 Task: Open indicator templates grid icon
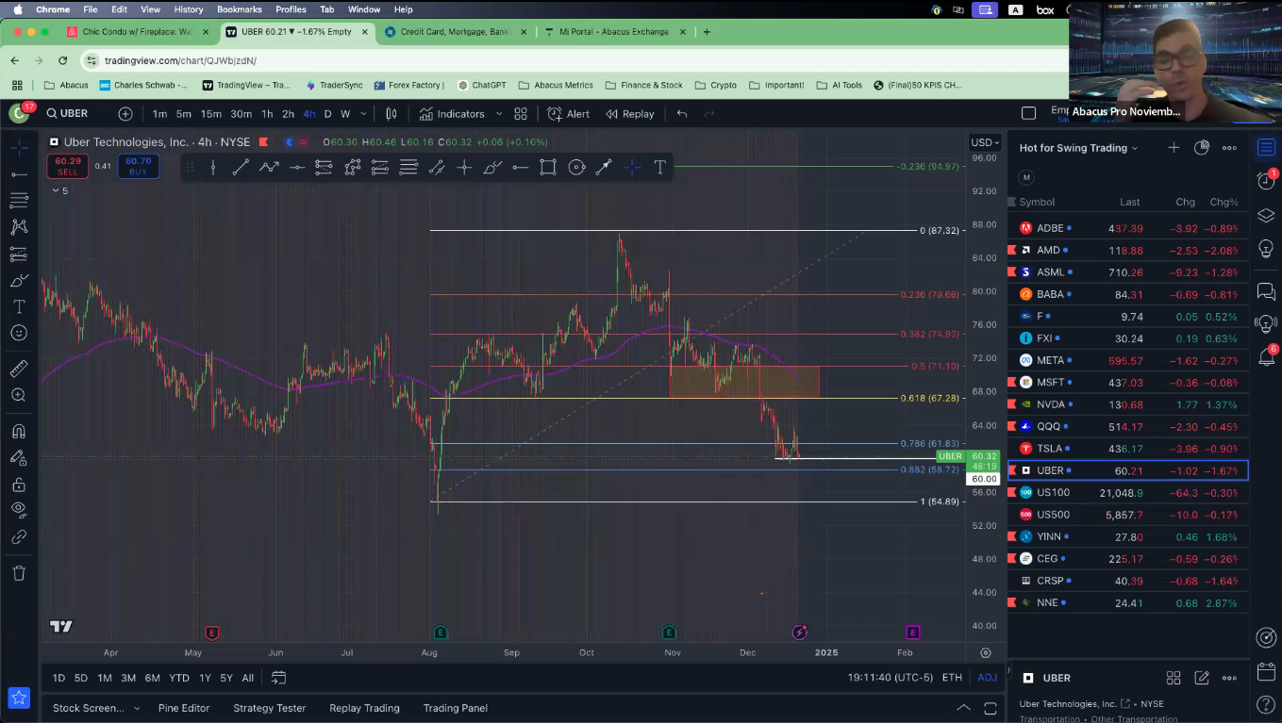(521, 114)
